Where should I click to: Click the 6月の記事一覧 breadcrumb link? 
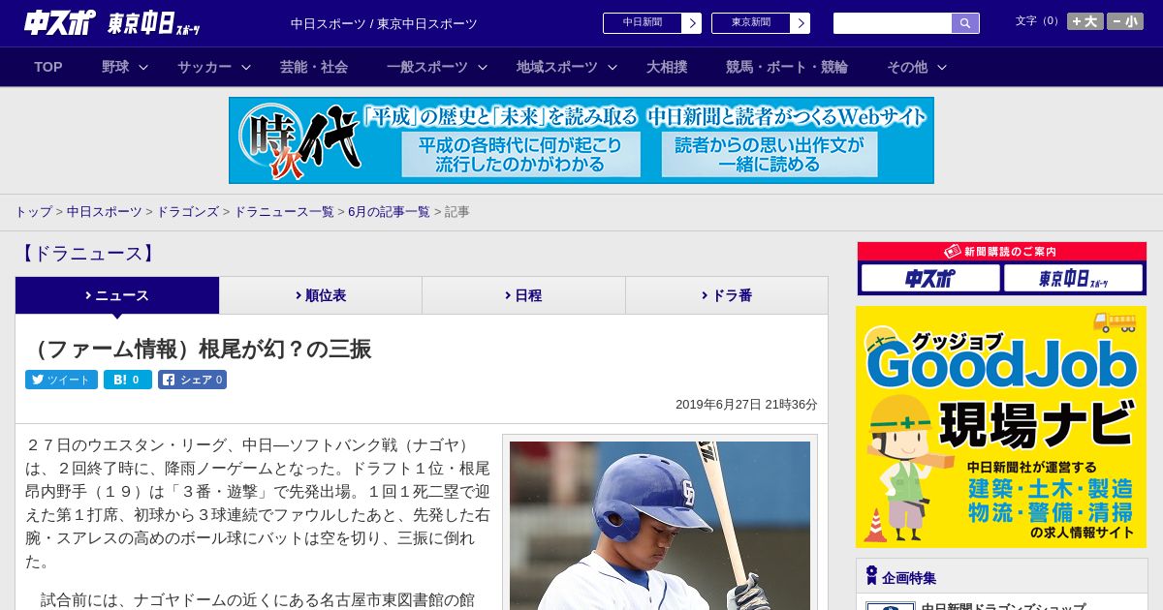click(389, 211)
